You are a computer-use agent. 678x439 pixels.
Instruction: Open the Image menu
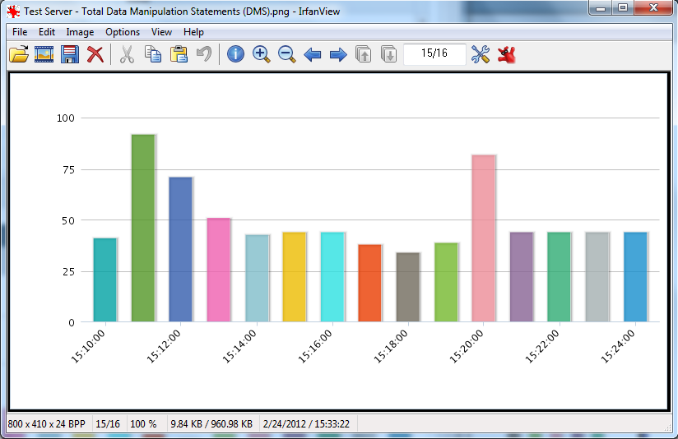coord(80,32)
